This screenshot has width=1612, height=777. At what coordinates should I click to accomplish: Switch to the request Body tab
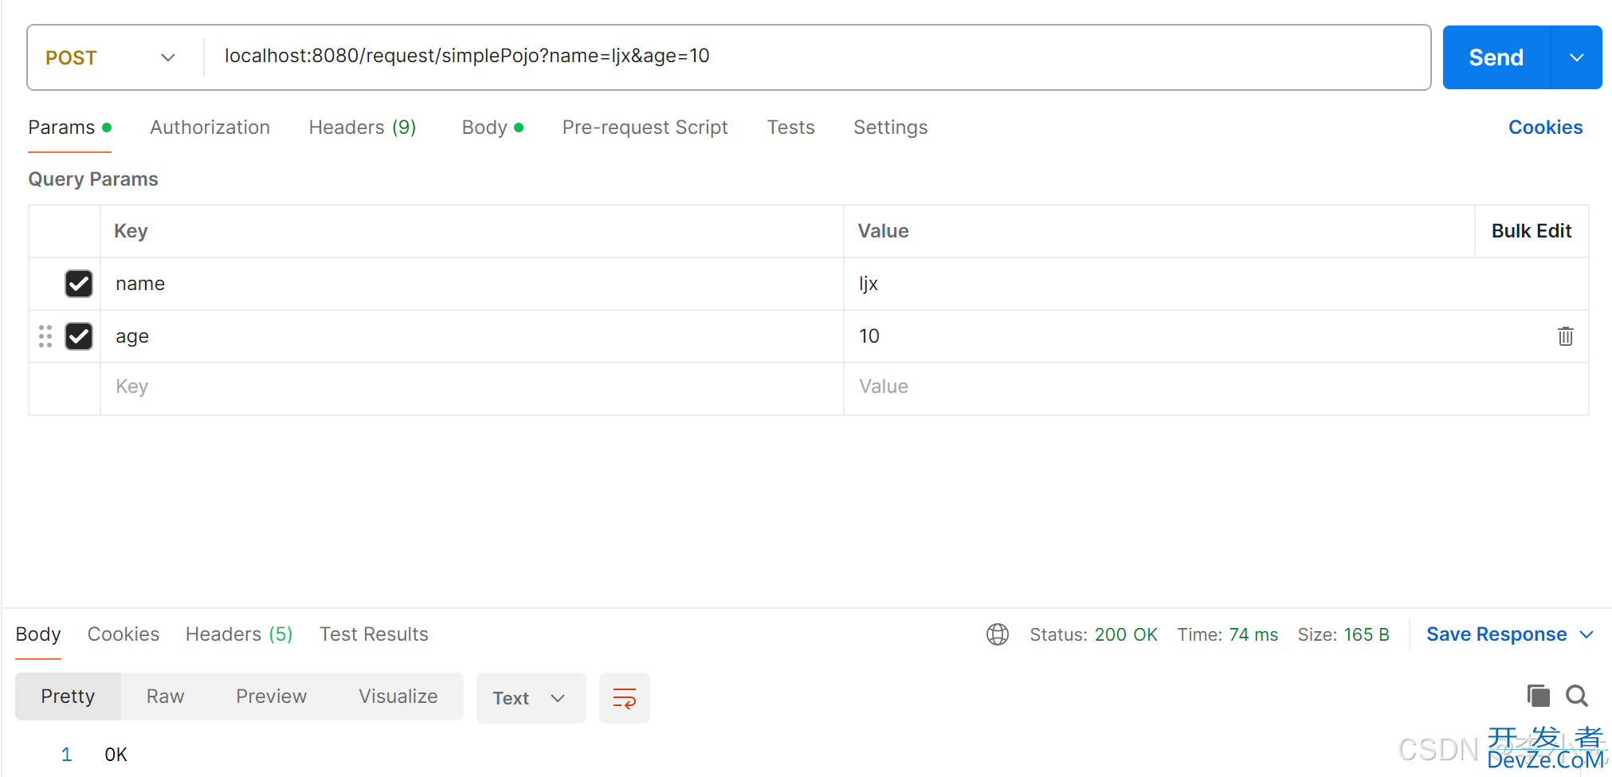492,128
